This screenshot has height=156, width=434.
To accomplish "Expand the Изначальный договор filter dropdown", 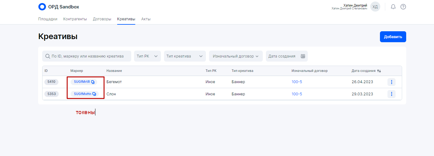I will (x=236, y=56).
